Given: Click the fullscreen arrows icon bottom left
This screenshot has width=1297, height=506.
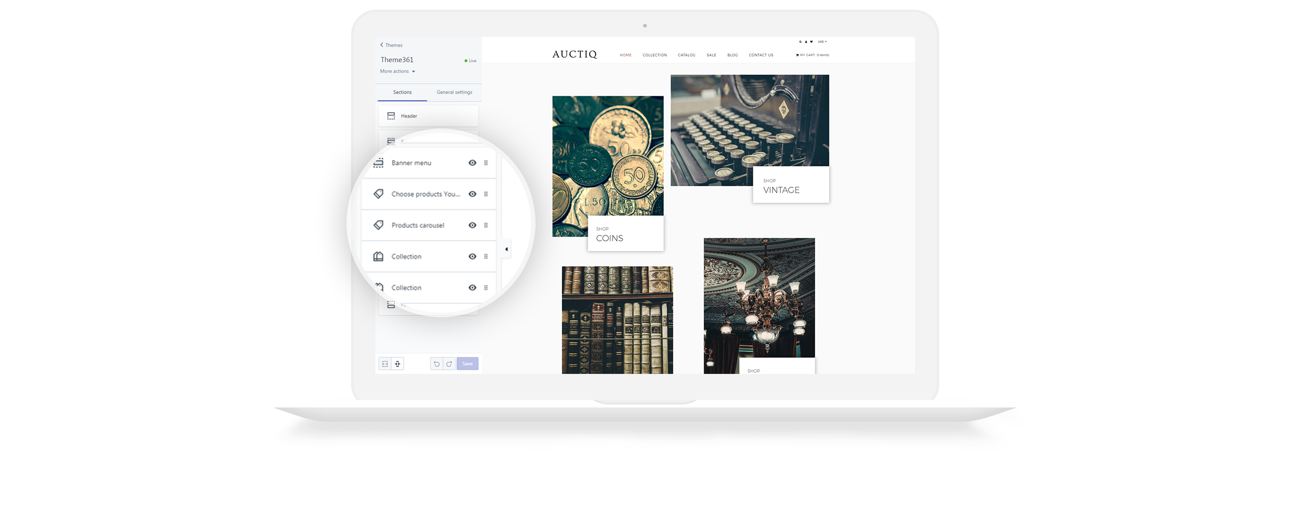Looking at the screenshot, I should tap(398, 364).
